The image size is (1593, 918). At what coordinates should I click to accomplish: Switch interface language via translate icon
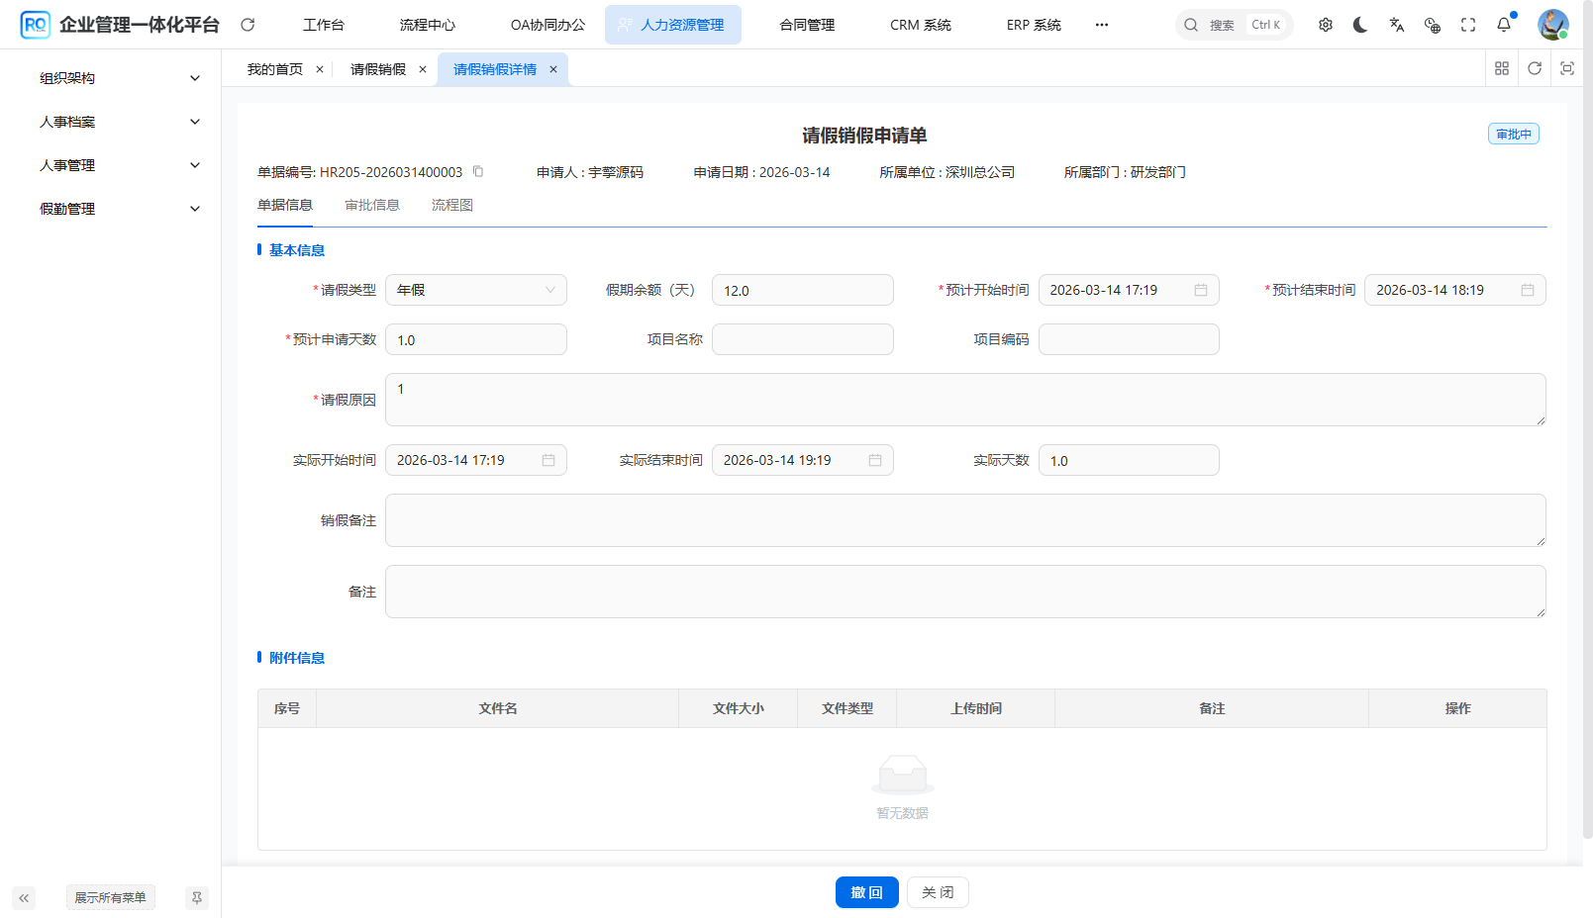1397,24
